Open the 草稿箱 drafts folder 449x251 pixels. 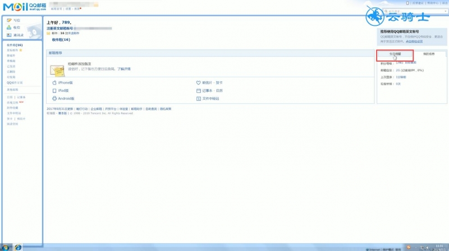11,61
